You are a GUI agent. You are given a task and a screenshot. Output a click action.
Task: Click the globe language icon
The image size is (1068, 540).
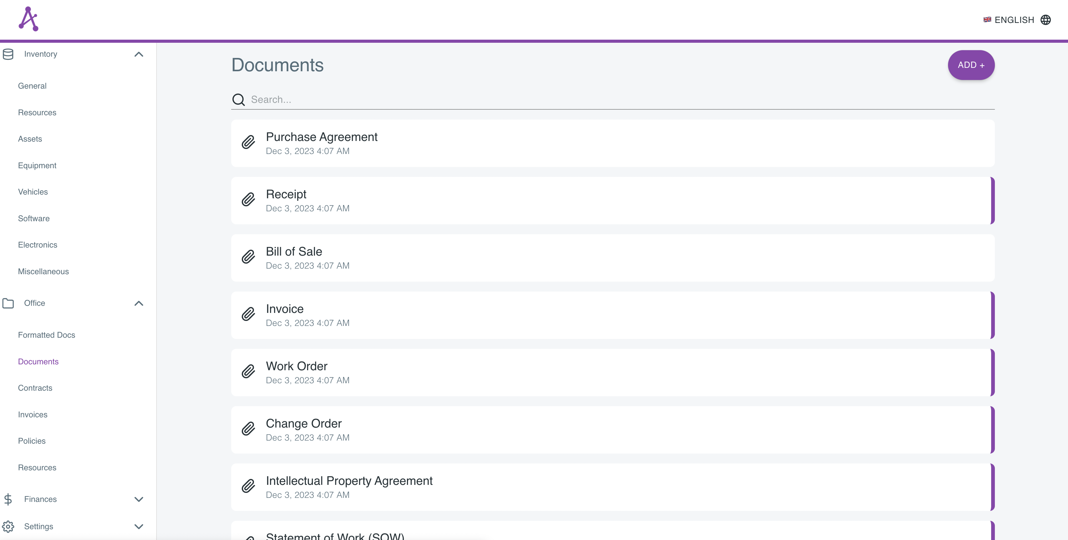(x=1045, y=20)
